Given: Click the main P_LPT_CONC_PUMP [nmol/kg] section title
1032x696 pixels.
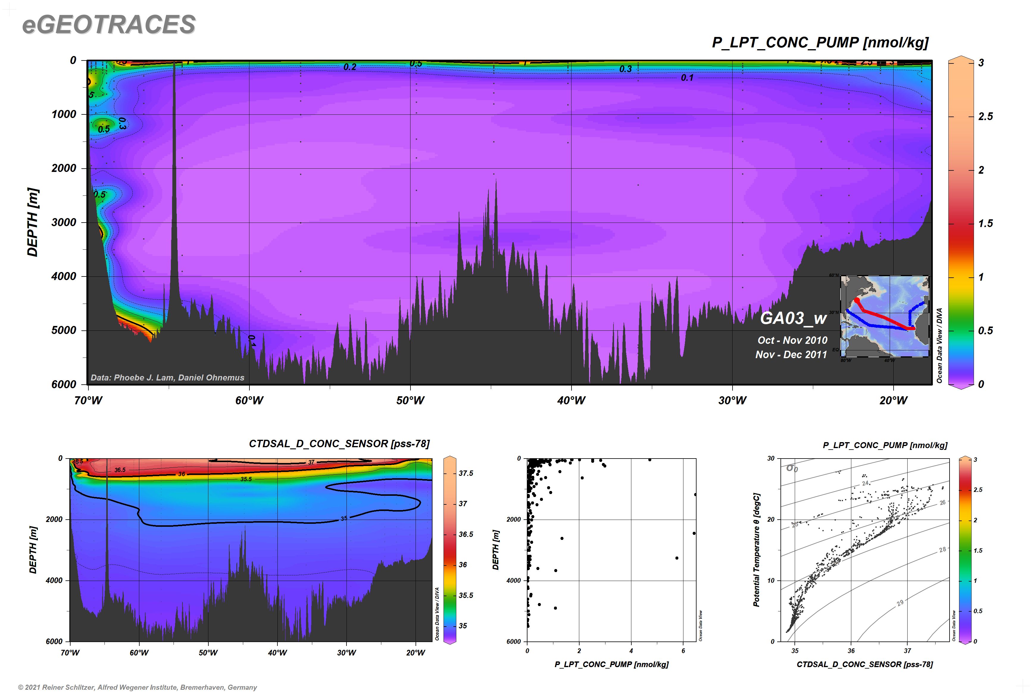Looking at the screenshot, I should click(820, 43).
